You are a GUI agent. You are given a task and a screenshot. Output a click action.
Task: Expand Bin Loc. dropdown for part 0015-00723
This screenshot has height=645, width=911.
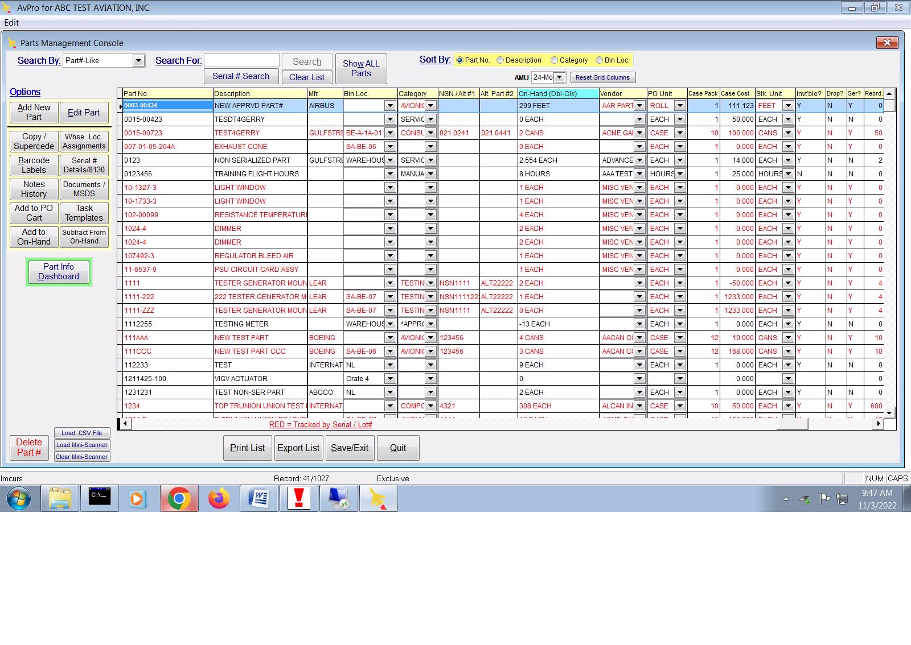(x=390, y=133)
